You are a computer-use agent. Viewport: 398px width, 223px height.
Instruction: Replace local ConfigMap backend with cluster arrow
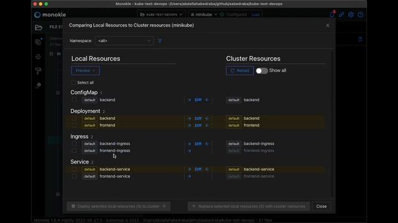[x=207, y=100]
